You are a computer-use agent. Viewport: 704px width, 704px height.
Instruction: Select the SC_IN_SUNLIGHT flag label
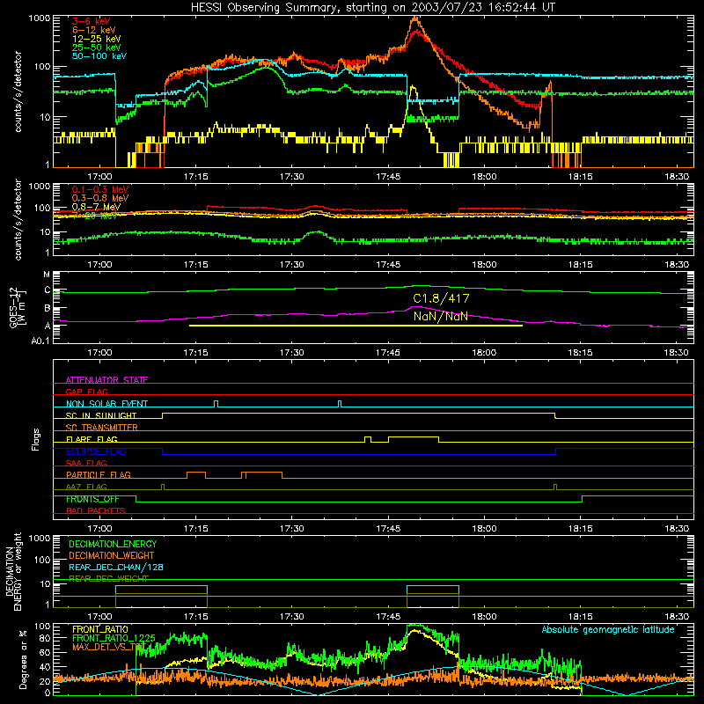tap(101, 415)
